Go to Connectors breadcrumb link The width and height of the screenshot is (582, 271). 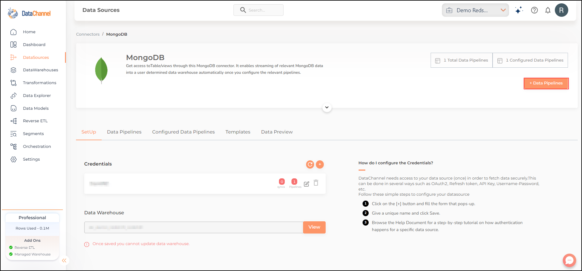[88, 34]
